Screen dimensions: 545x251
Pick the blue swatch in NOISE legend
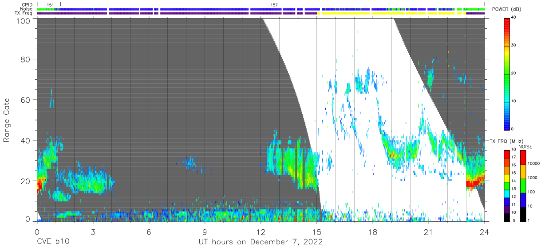click(522, 200)
